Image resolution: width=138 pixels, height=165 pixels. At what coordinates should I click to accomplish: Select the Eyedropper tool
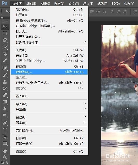pyautogui.click(x=5, y=61)
